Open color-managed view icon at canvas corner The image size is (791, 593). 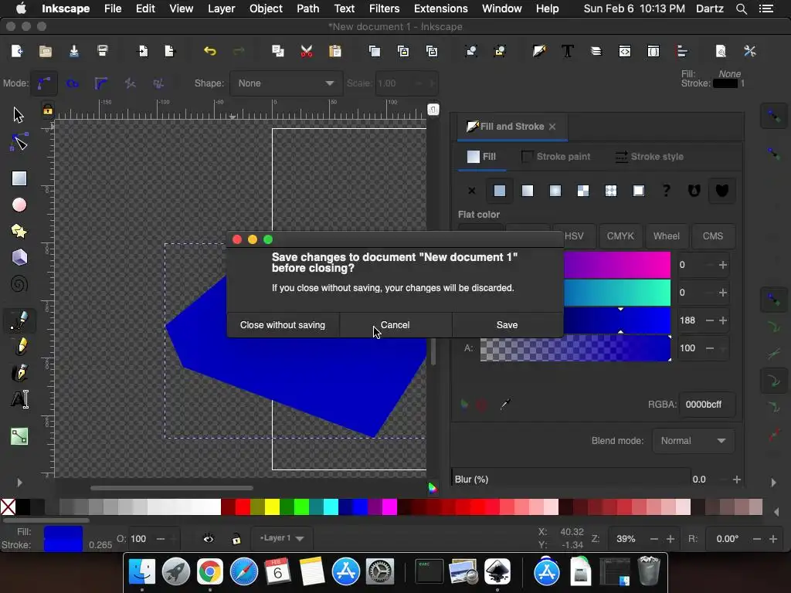click(x=433, y=488)
